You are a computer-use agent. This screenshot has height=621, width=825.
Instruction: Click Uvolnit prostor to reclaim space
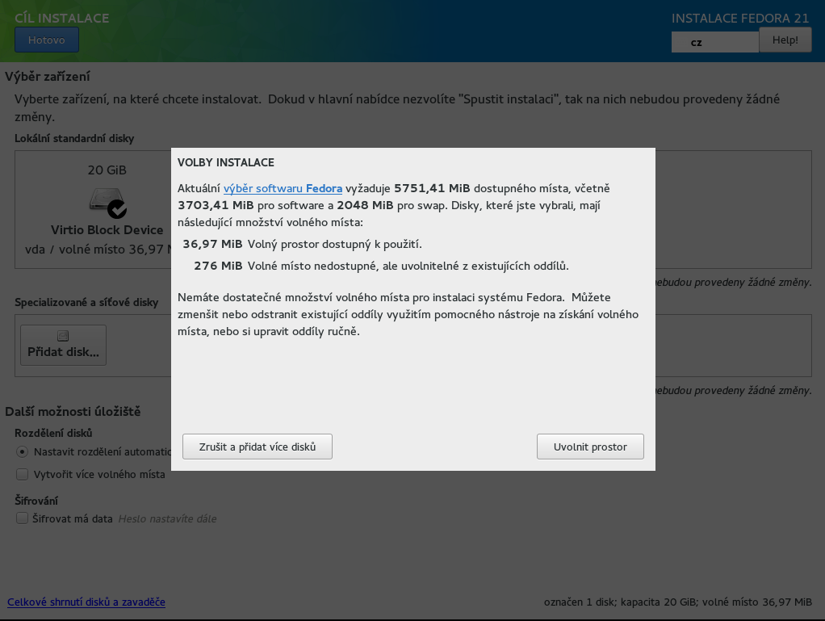tap(590, 447)
